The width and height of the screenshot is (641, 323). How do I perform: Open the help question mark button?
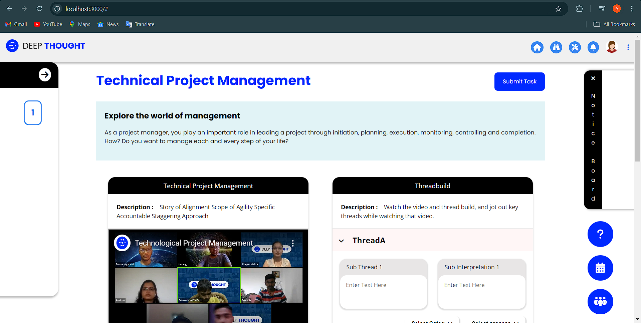(x=600, y=234)
